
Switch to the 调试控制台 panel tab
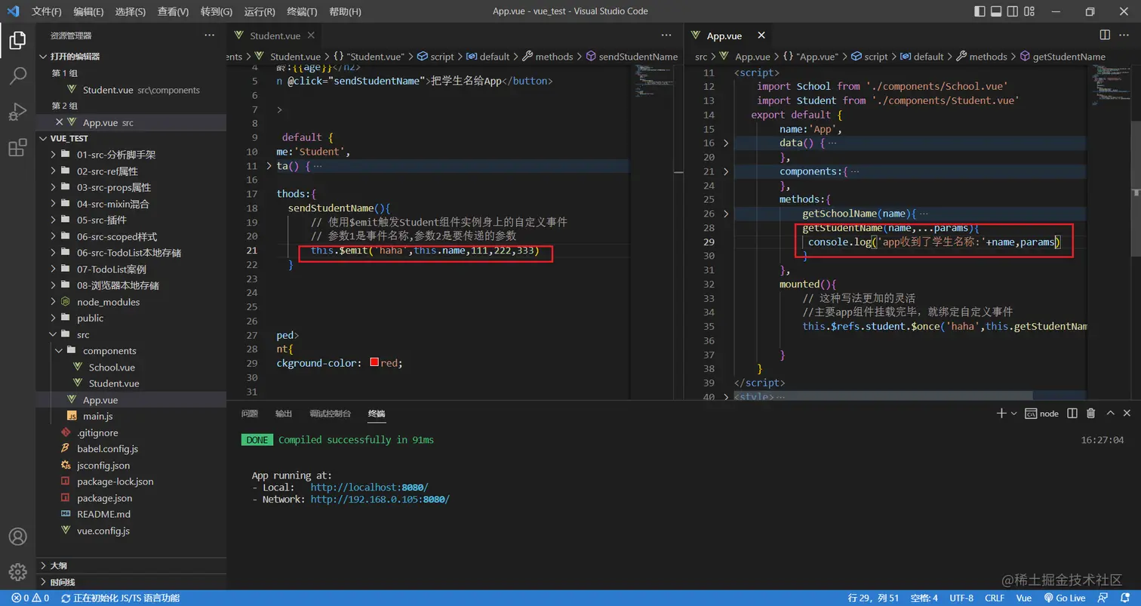coord(331,414)
